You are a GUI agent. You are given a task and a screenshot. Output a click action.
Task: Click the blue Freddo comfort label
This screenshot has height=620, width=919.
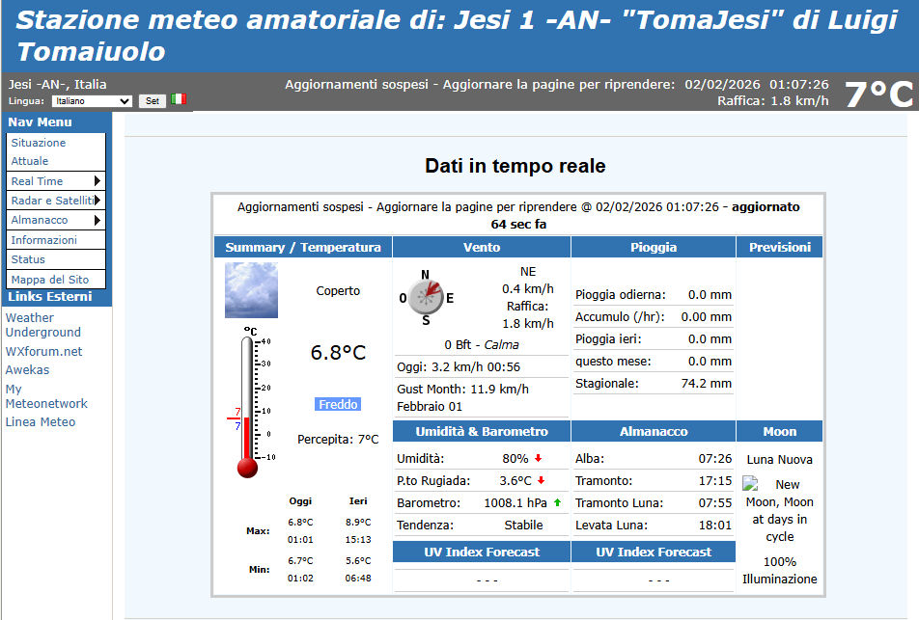(x=338, y=404)
